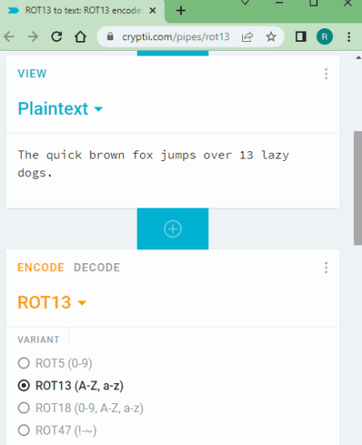
Task: Select the ROT5 (0-9) variant
Action: coord(55,363)
